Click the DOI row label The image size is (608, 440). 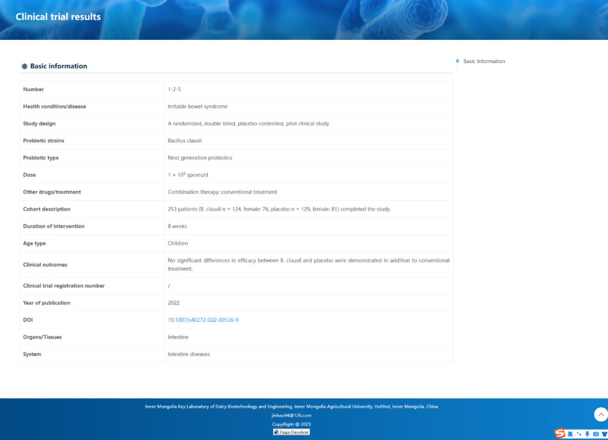[x=28, y=320]
